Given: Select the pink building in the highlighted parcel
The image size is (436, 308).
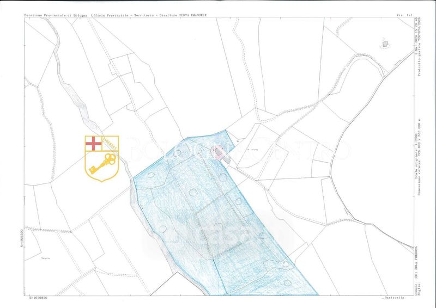Looking at the screenshot, I should click(219, 153).
